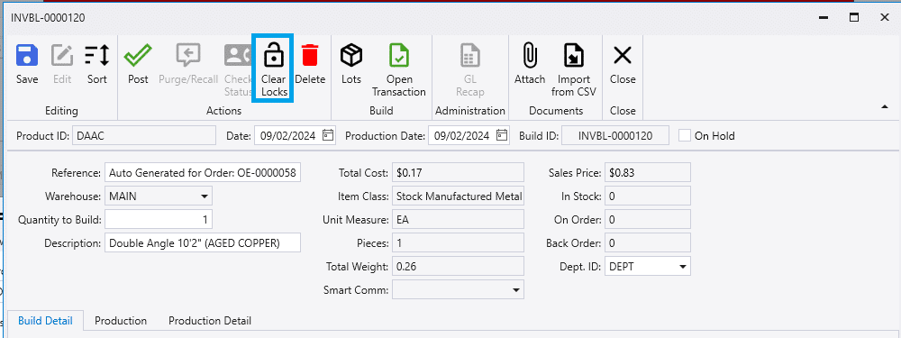Switch to the Production Detail tab
Screen dimensions: 901x338
click(210, 321)
